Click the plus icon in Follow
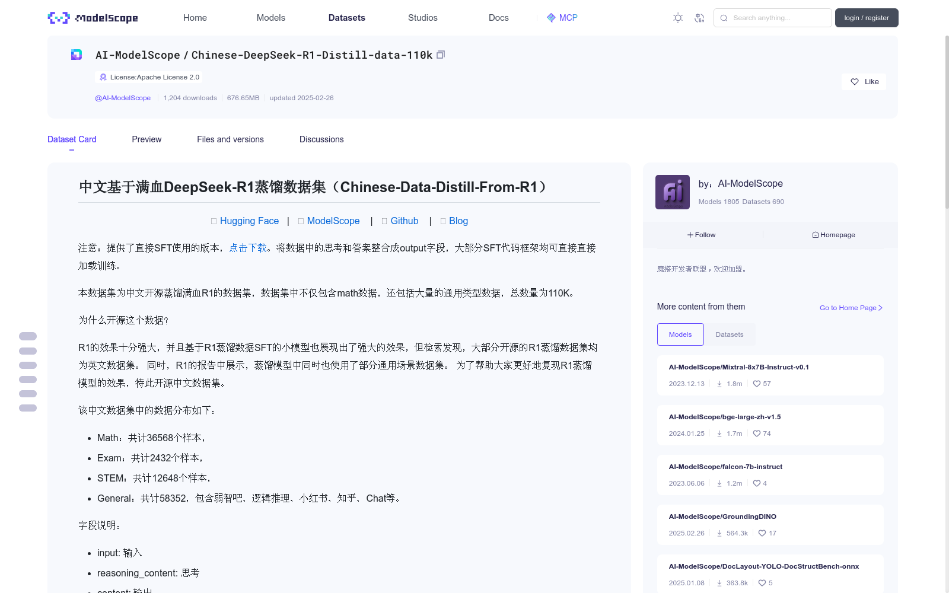949x593 pixels. [x=690, y=235]
